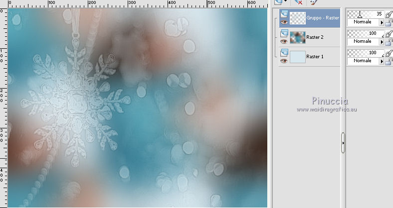Toggle link icon on Raster 2 layer row
This screenshot has width=393, height=208.
click(x=389, y=34)
